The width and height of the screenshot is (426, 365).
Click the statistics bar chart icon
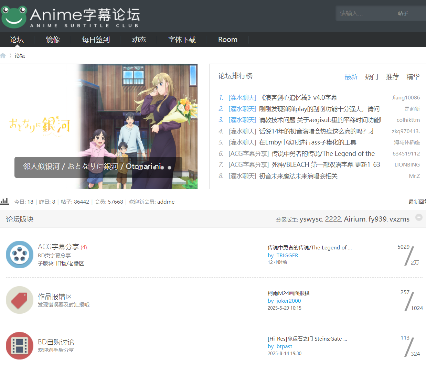[x=5, y=201]
